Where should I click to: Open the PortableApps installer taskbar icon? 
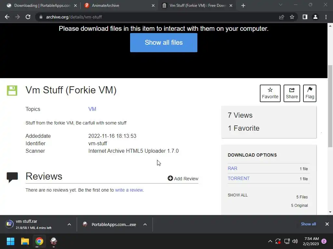[x=54, y=241]
